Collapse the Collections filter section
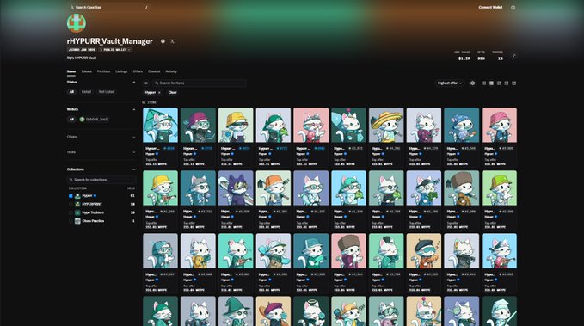The width and height of the screenshot is (584, 326). pyautogui.click(x=134, y=169)
